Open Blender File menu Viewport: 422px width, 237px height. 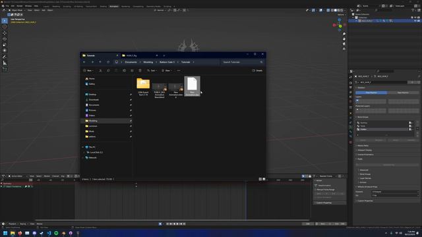click(x=7, y=6)
